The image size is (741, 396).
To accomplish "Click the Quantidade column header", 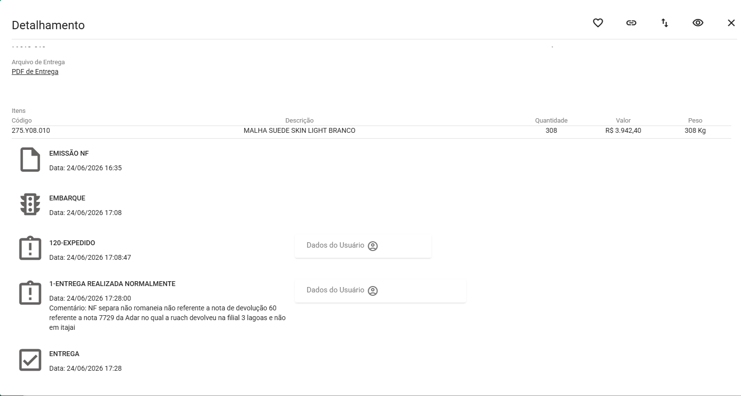I will (551, 120).
